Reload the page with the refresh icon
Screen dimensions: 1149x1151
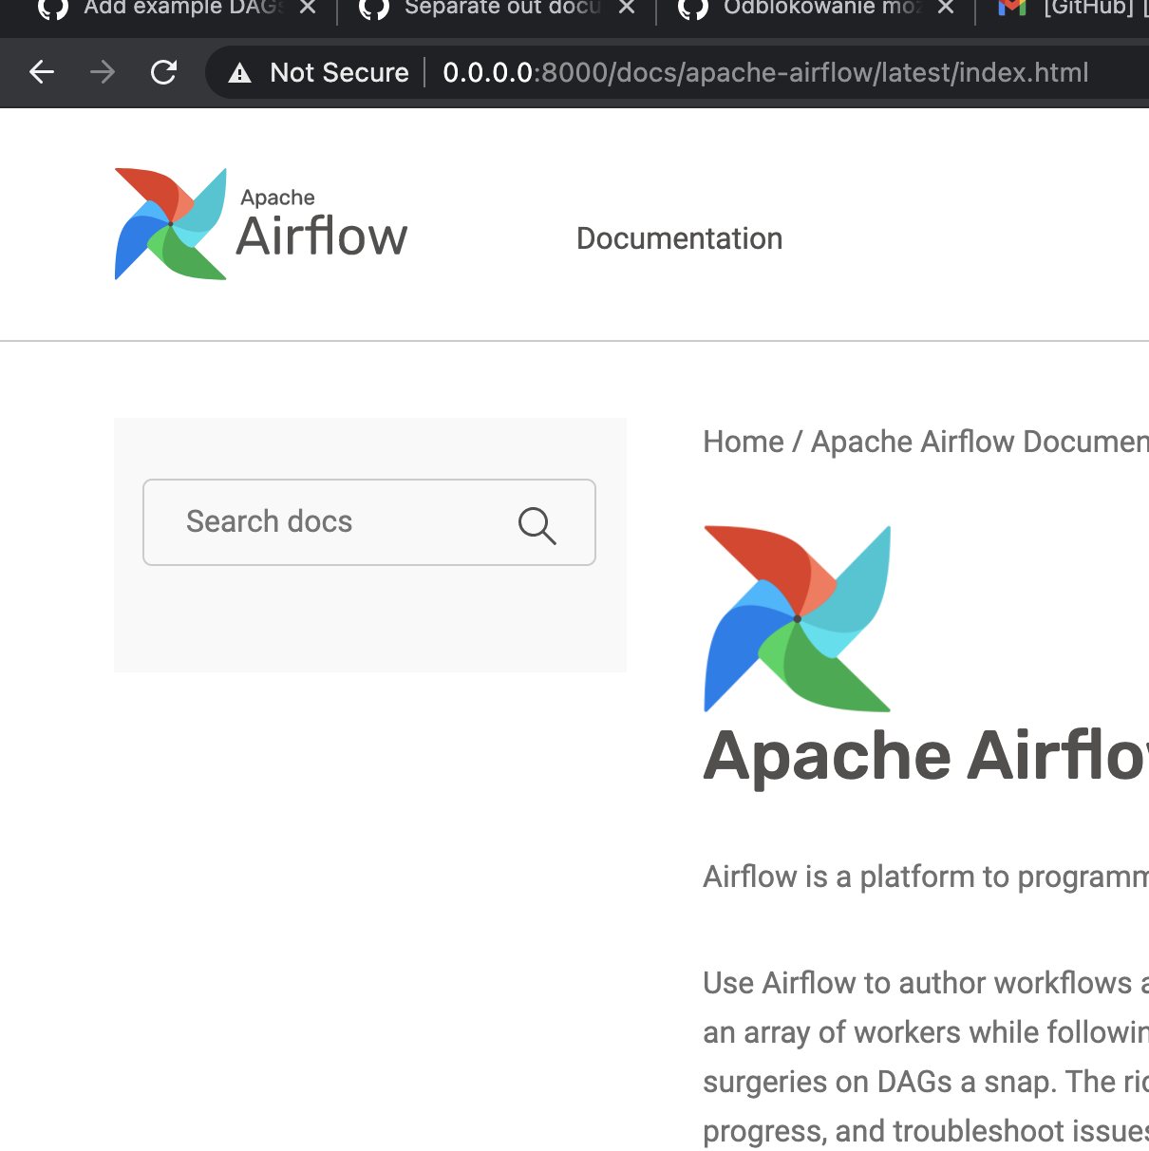tap(163, 72)
